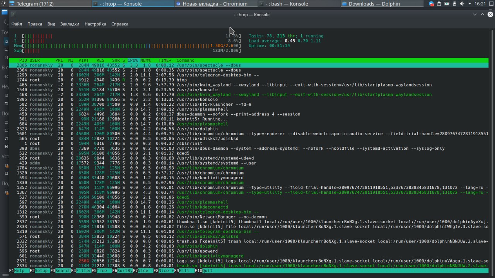The image size is (495, 278).
Task: Select the kdeinit5: Running... process row
Action: coord(249,119)
